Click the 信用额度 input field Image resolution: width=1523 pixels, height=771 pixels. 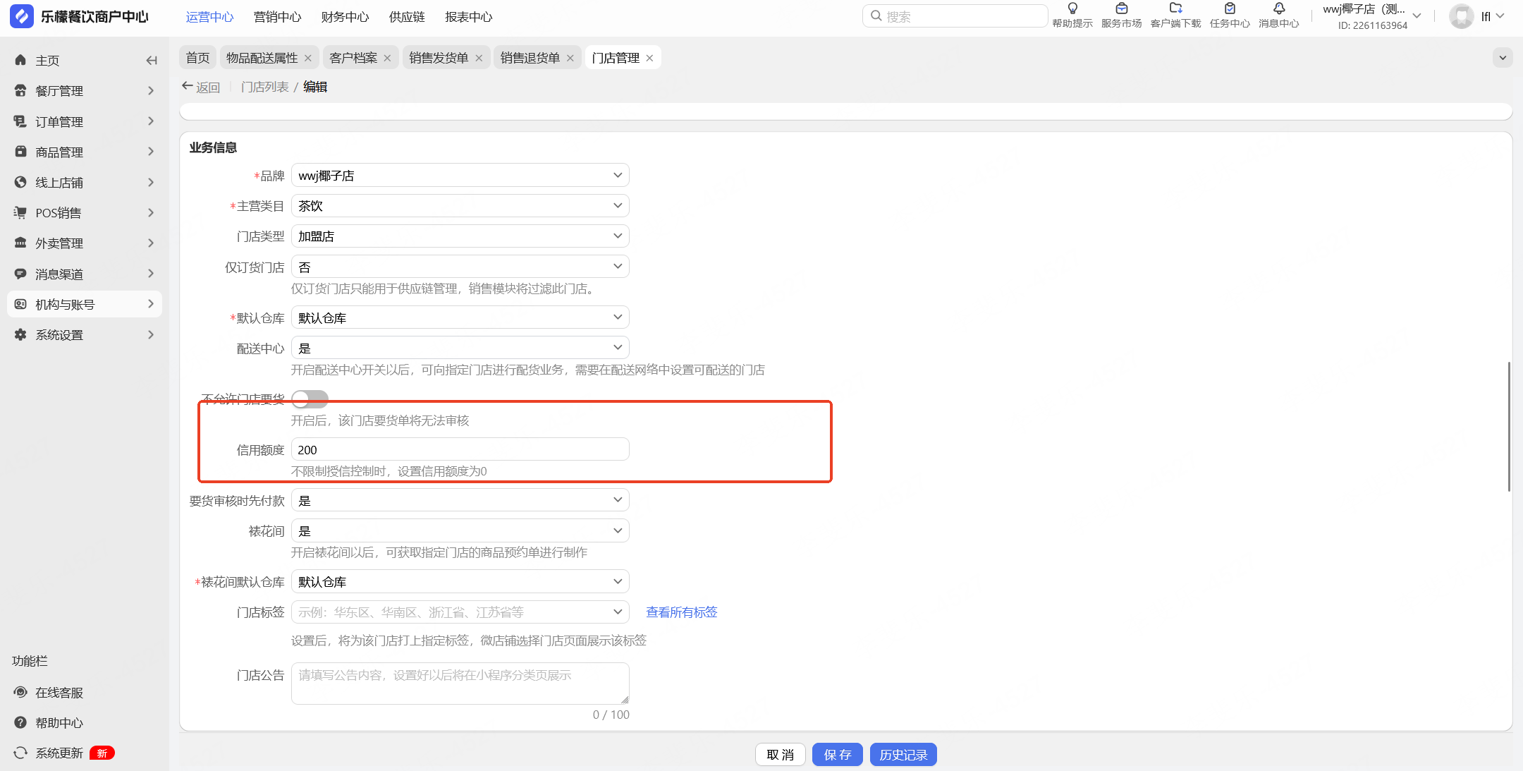[460, 450]
